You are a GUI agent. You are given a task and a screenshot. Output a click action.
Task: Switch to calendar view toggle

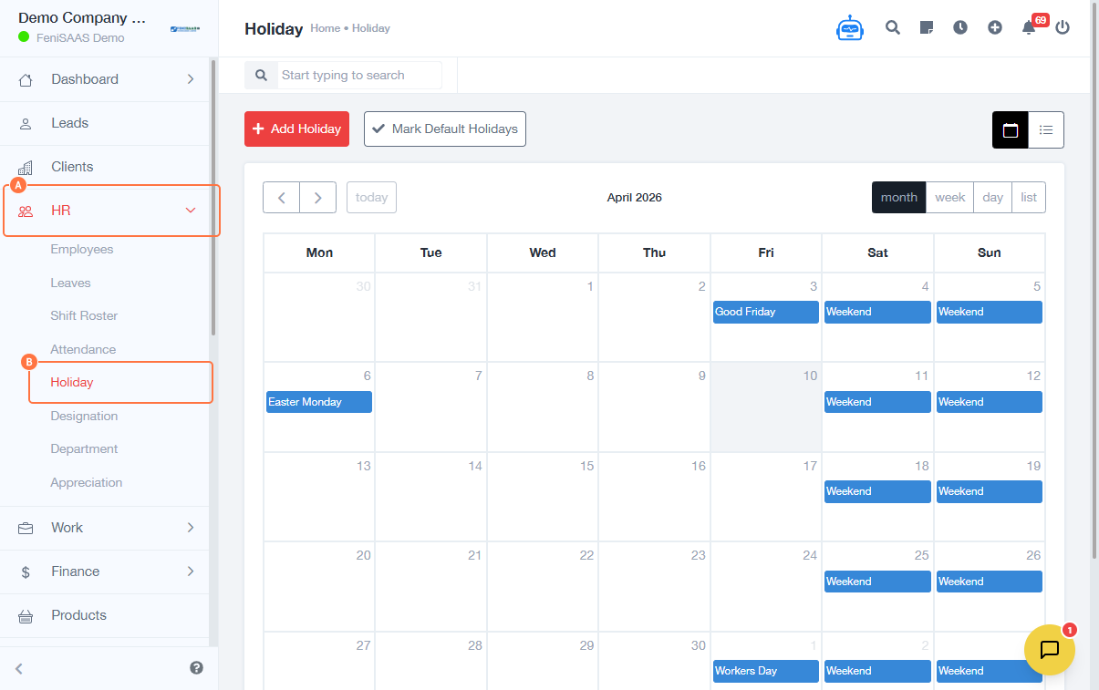1010,129
